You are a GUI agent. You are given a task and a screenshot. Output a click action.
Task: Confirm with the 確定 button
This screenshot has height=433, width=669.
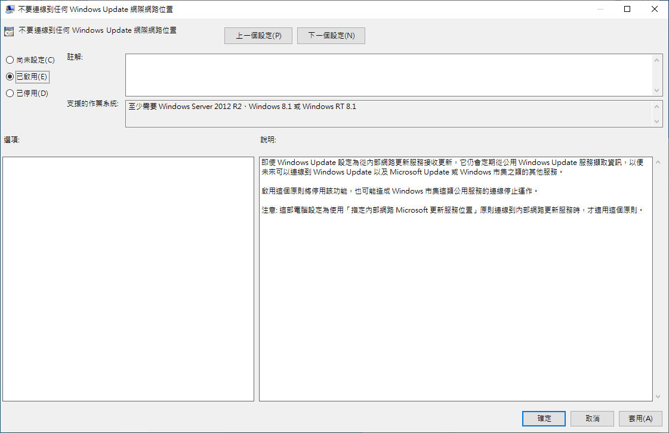coord(544,419)
